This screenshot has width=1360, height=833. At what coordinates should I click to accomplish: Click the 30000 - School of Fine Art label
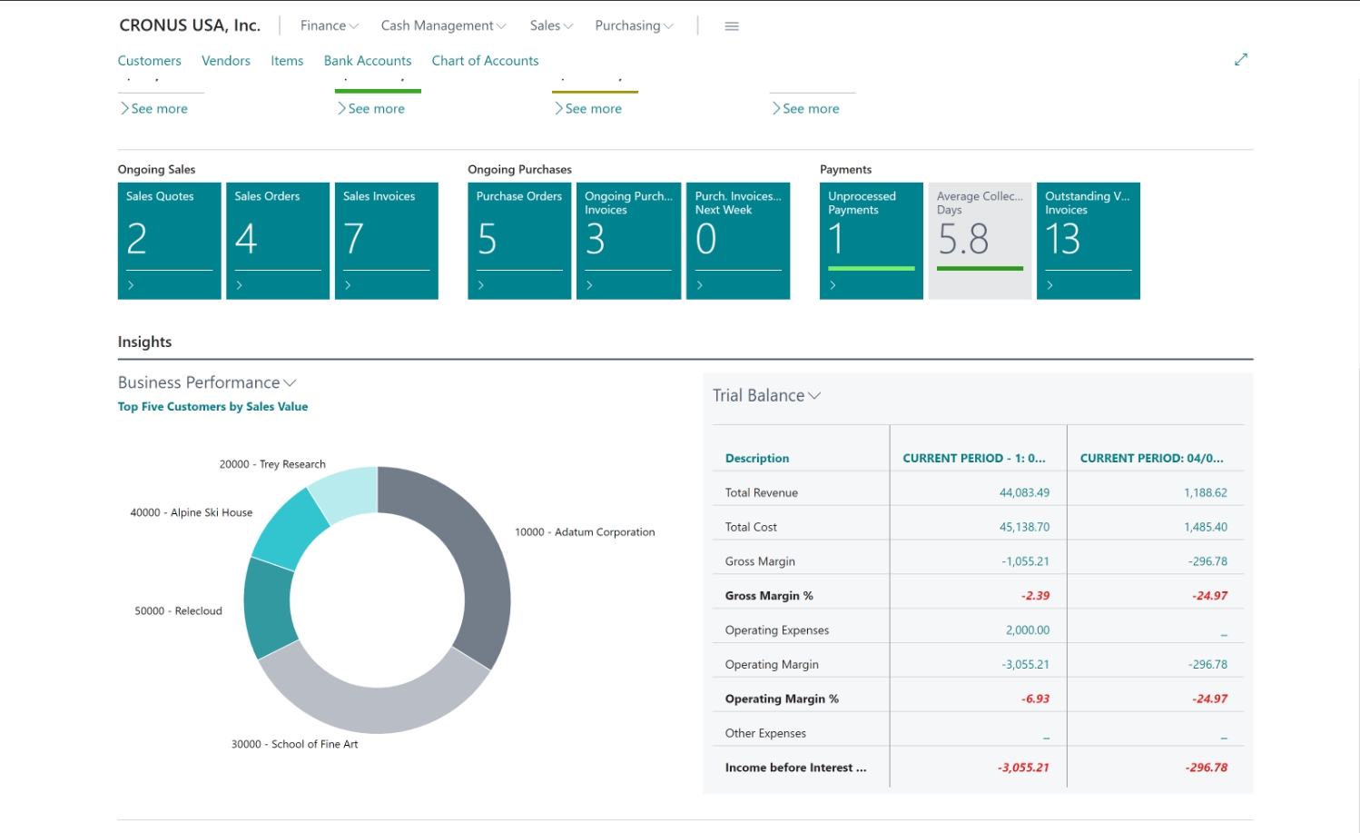[295, 744]
